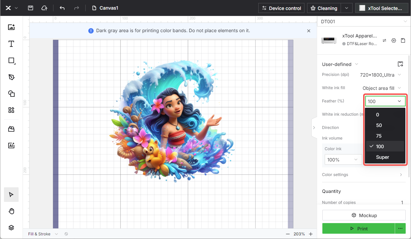Select the rectangle shape tool
Viewport: 411px width, 239px height.
click(11, 60)
